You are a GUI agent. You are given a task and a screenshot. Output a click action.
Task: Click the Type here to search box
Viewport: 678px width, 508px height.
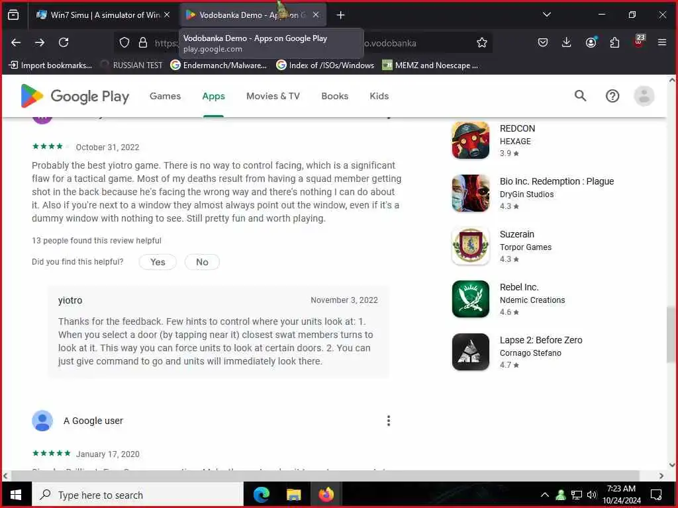tap(138, 495)
